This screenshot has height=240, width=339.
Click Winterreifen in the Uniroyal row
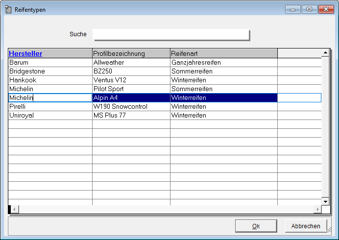[224, 116]
